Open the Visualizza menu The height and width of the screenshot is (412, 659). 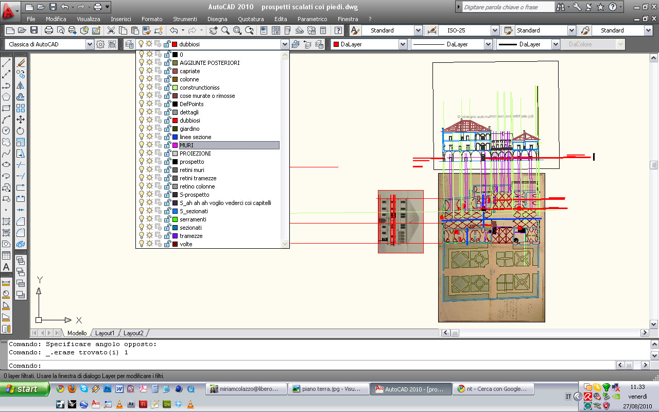(89, 19)
